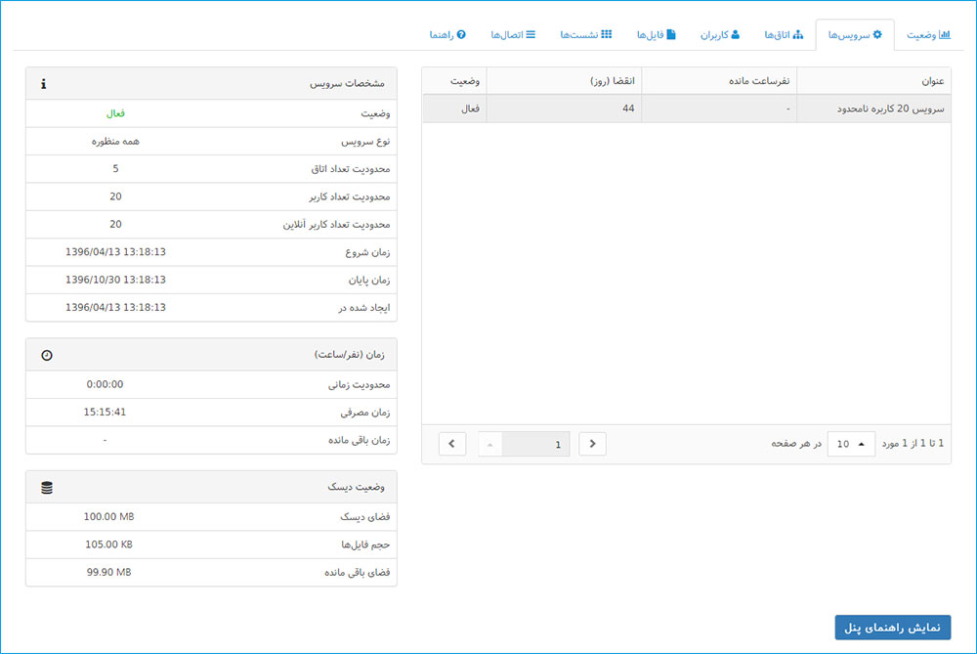This screenshot has width=977, height=654.
Task: Click the time limit value 0:00:00
Action: (x=105, y=384)
